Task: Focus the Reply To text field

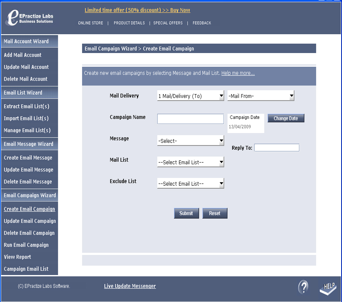Action: (x=277, y=148)
